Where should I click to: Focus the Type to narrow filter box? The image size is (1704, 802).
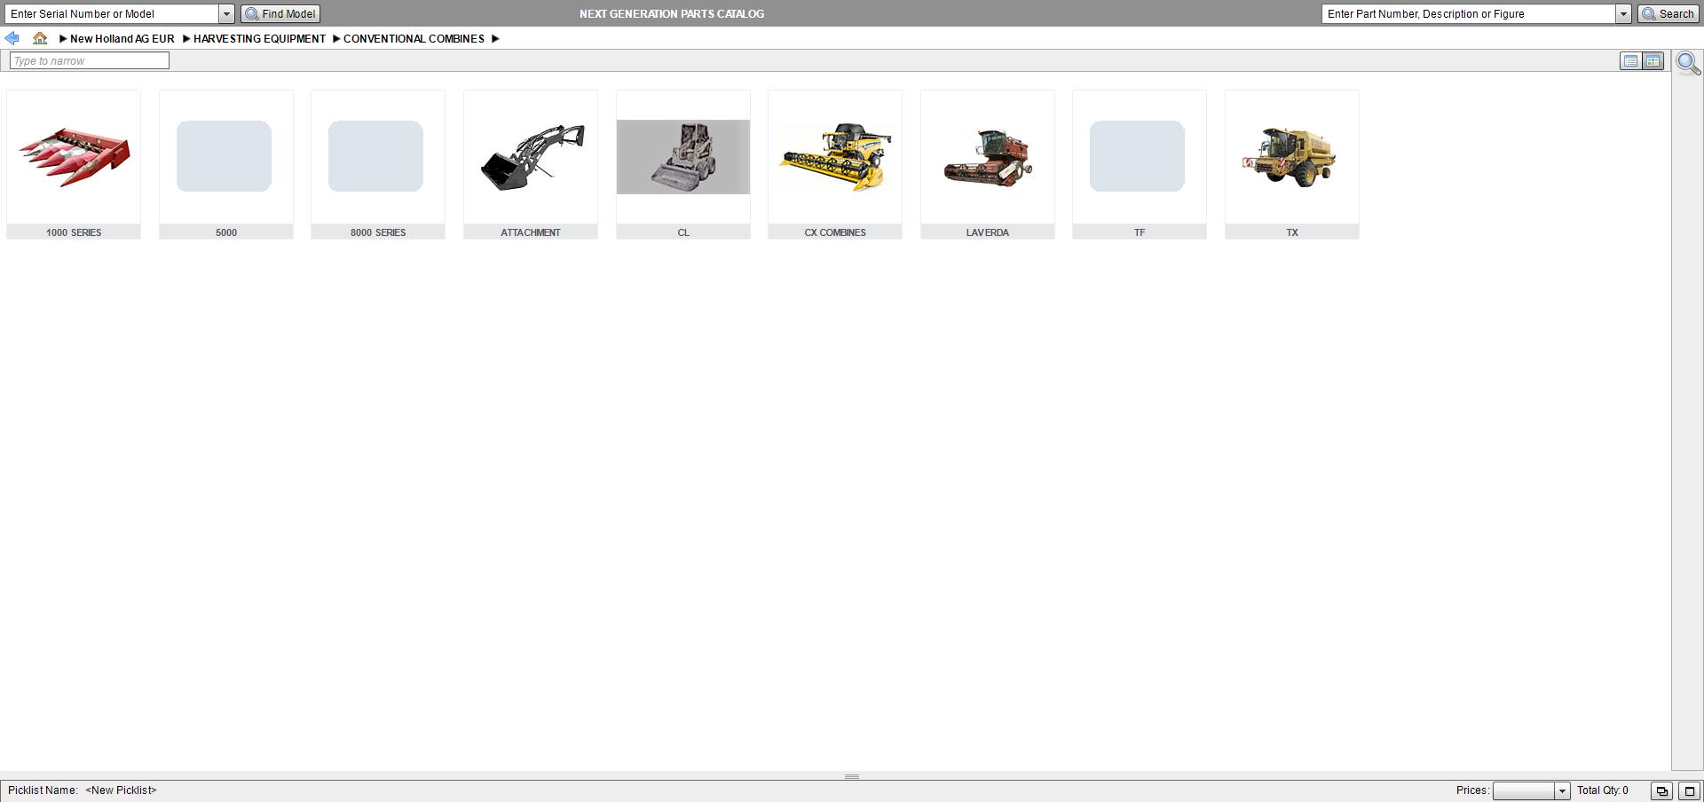point(89,61)
